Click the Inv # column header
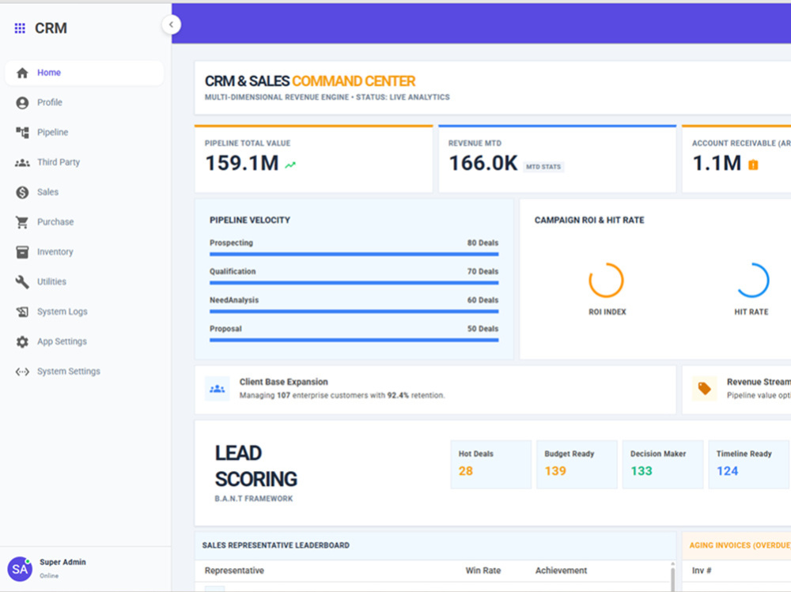The width and height of the screenshot is (791, 592). click(702, 571)
